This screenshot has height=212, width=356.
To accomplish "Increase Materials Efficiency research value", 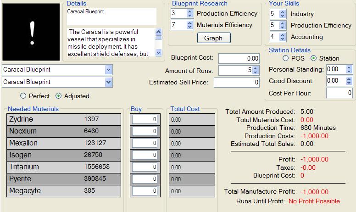I will click(x=190, y=22).
